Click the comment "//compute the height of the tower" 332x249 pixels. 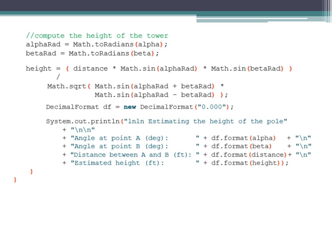[x=97, y=36]
